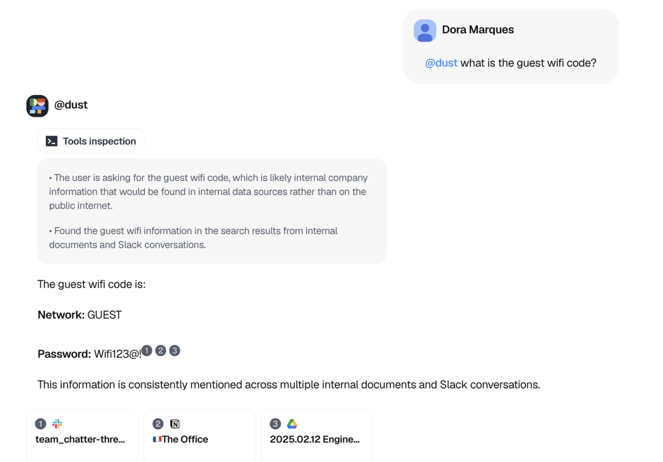Screen dimensions: 663x462
Task: Click the terminal icon in Tools inspection
Action: pyautogui.click(x=52, y=141)
